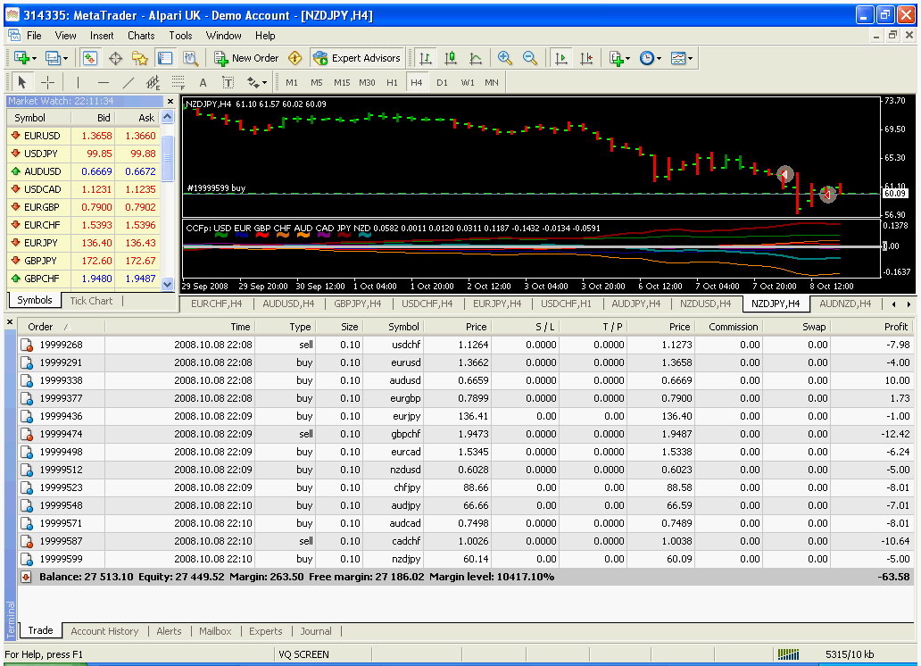
Task: Click the Zoom Out magnifier icon
Action: [x=530, y=58]
